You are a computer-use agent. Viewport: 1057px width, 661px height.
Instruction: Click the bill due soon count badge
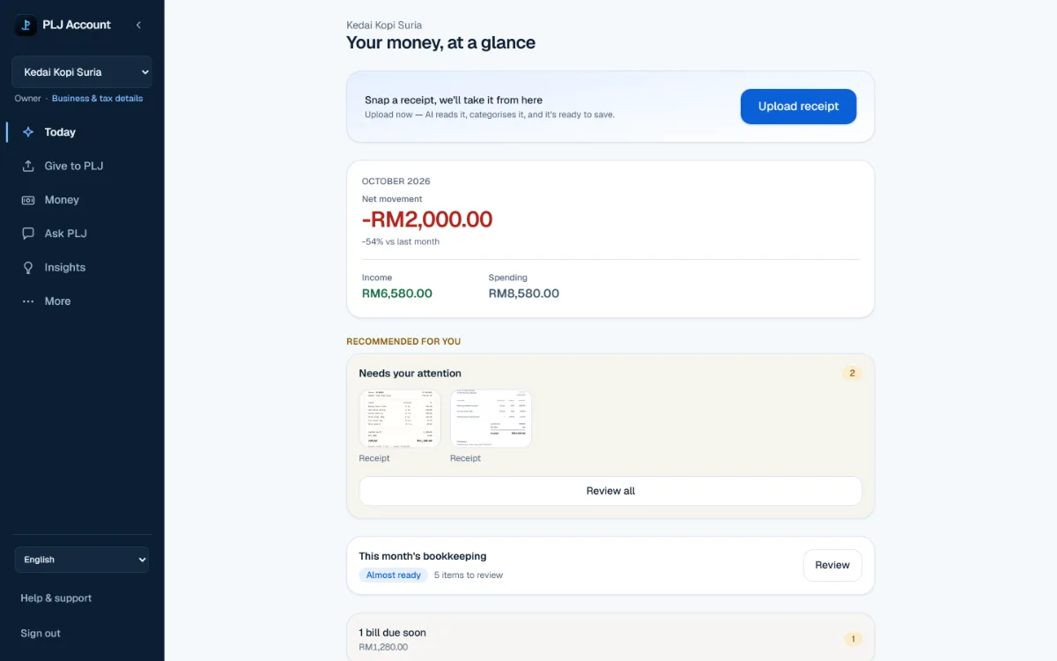pyautogui.click(x=852, y=639)
